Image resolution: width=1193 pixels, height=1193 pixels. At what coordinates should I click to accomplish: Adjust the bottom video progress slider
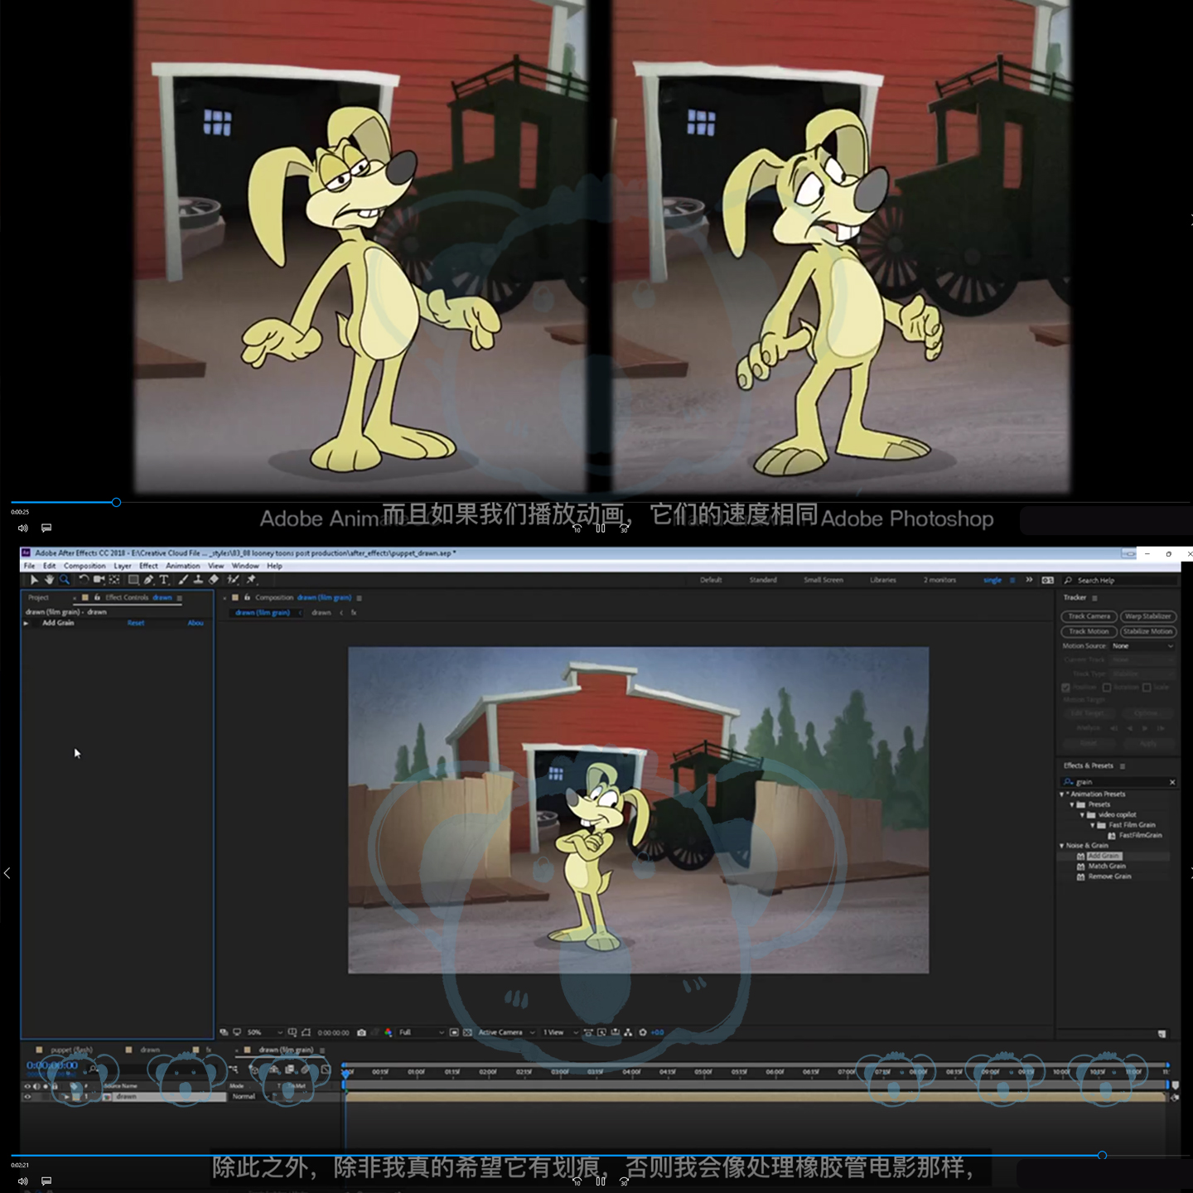pos(1102,1155)
